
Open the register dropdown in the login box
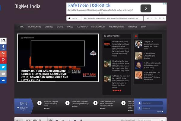160,112
